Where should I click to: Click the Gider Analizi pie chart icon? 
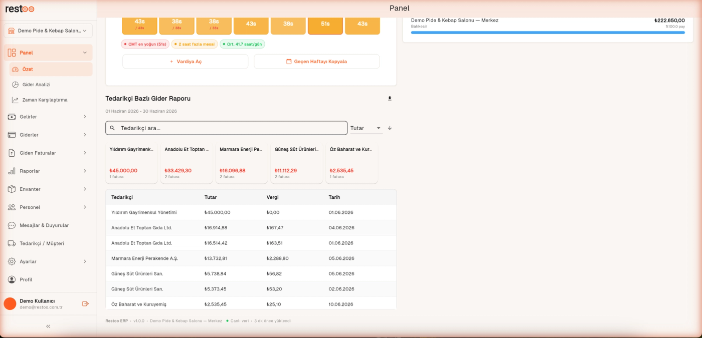[15, 85]
